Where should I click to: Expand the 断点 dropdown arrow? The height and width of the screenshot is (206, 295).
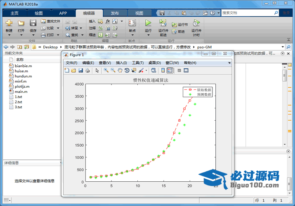[x=132, y=35]
